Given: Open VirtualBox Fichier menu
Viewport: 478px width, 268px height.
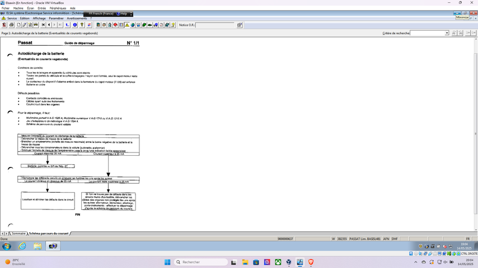Looking at the screenshot, I should click(6, 8).
